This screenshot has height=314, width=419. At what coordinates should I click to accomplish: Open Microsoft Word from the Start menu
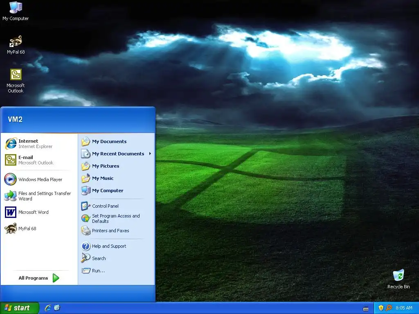39,212
